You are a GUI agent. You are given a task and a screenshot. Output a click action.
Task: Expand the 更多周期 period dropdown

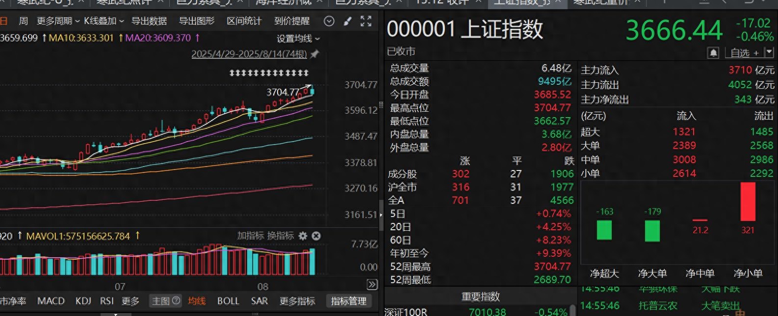point(58,21)
